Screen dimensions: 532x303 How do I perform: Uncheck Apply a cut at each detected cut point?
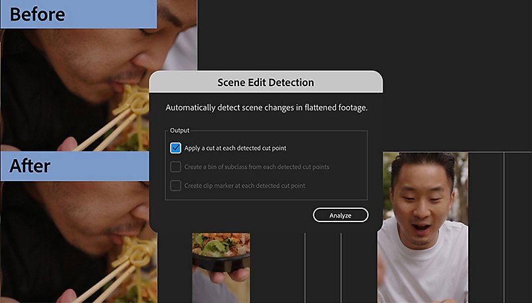point(175,148)
